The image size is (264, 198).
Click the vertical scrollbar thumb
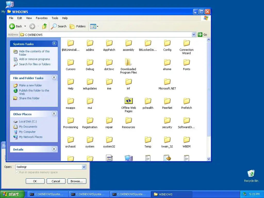(x=209, y=89)
